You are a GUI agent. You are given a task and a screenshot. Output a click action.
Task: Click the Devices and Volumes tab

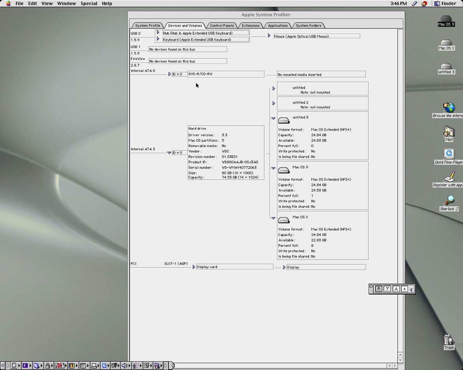coord(185,25)
